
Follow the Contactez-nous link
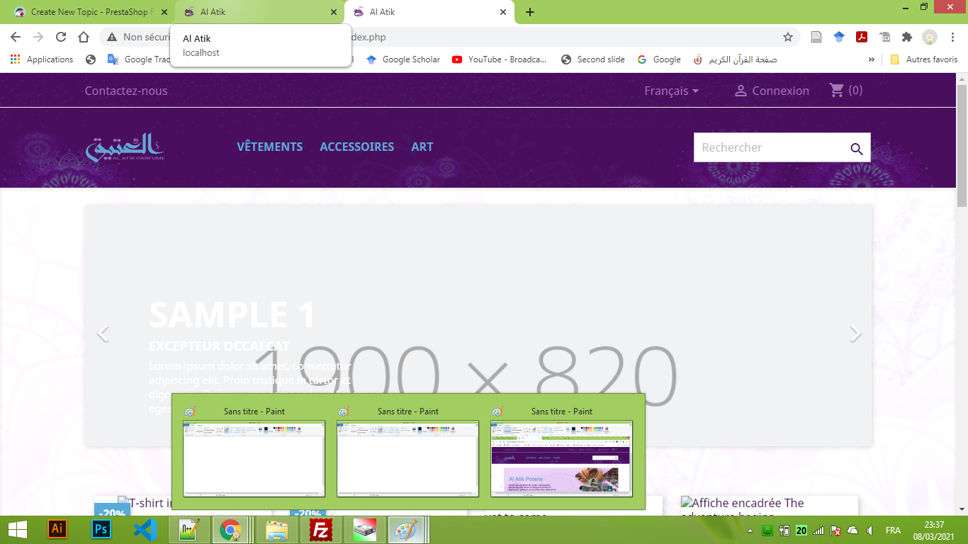(x=126, y=91)
